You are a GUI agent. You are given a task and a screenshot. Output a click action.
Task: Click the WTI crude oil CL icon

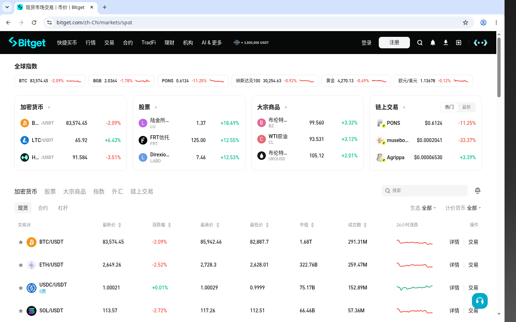[x=262, y=139]
